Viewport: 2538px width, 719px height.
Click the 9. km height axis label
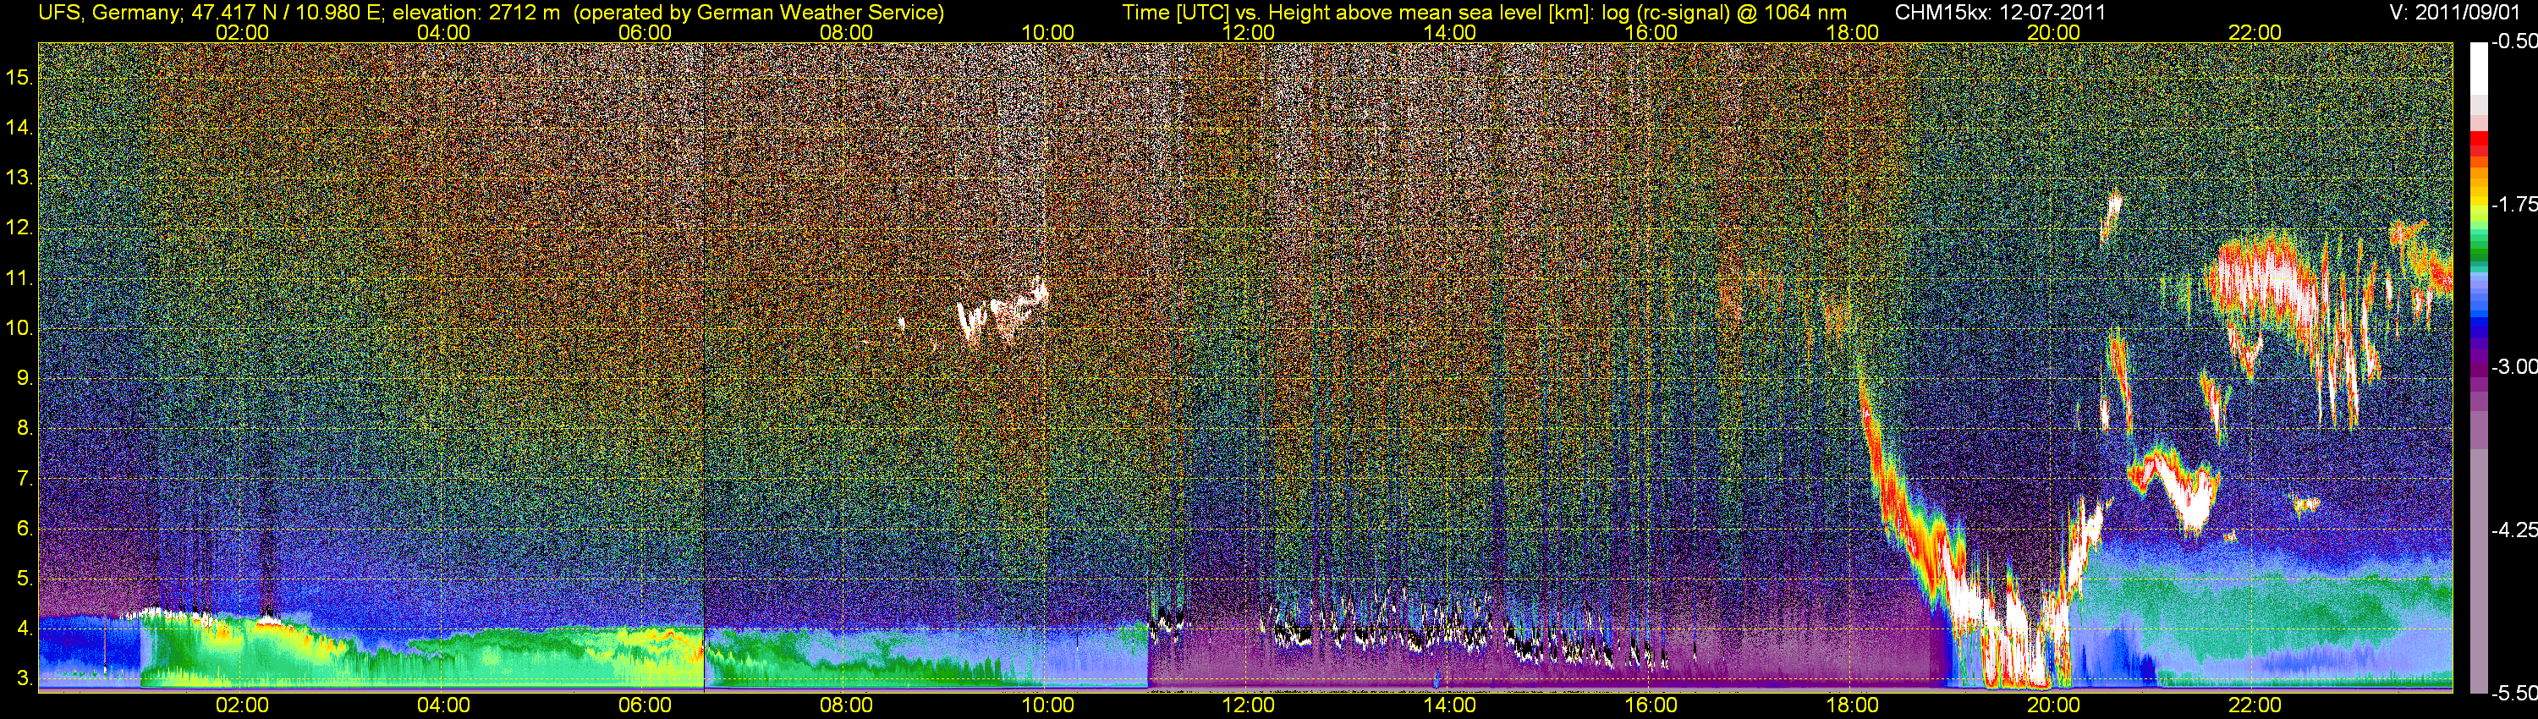pyautogui.click(x=26, y=378)
